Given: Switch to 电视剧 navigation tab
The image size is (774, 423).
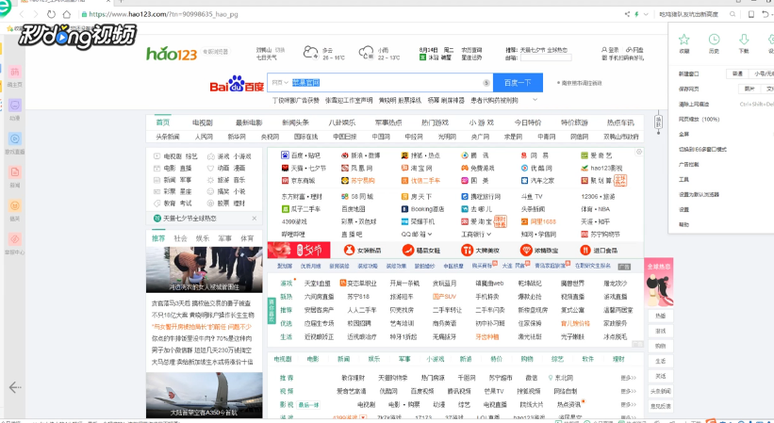Looking at the screenshot, I should click(203, 122).
